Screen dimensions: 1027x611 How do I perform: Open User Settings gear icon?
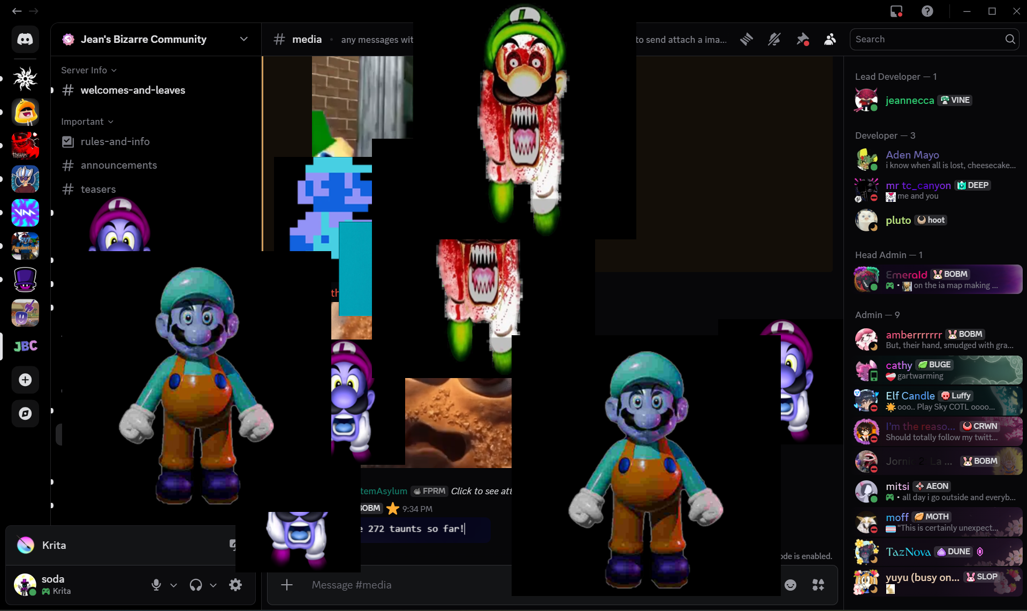[x=235, y=585]
